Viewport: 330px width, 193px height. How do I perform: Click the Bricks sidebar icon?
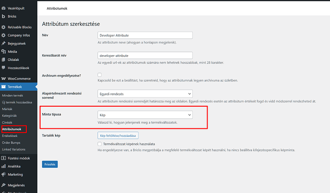[x=3, y=16]
